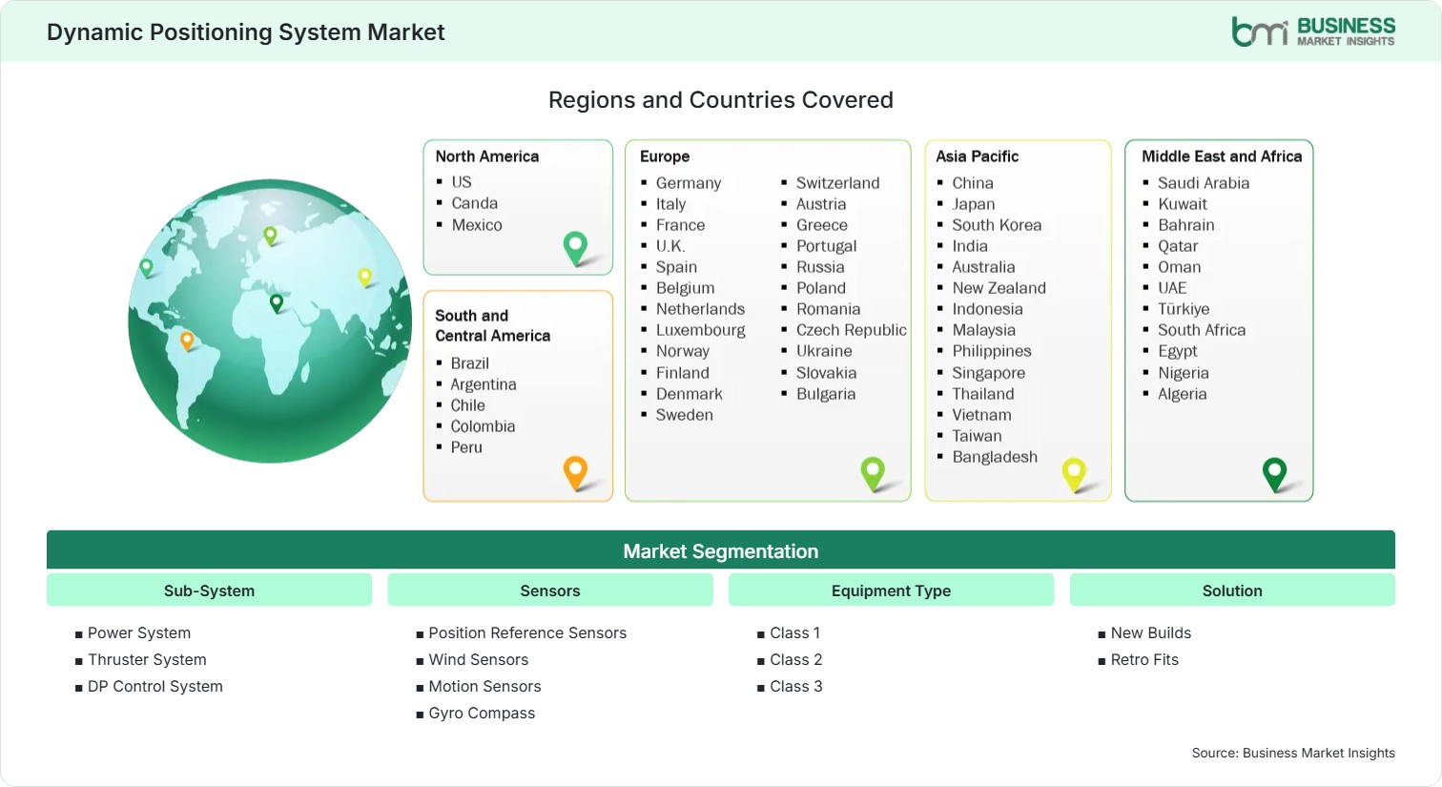Image resolution: width=1442 pixels, height=787 pixels.
Task: Click the Position Reference Sensors list item
Action: coord(527,632)
